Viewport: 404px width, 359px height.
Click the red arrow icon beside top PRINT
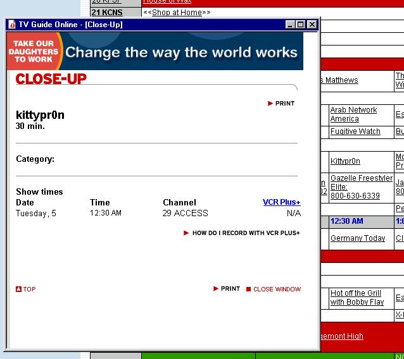tap(270, 104)
